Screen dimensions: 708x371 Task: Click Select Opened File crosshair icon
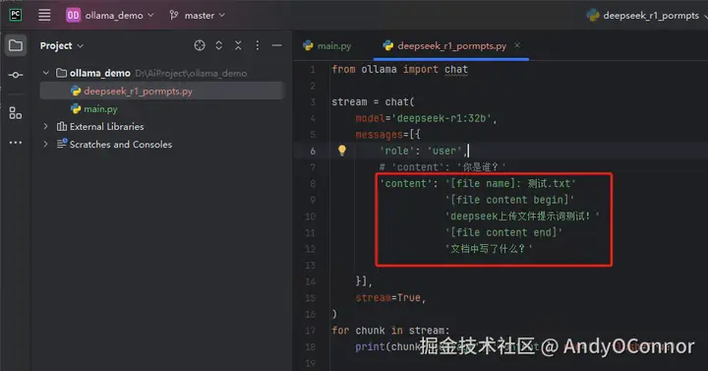tap(200, 45)
